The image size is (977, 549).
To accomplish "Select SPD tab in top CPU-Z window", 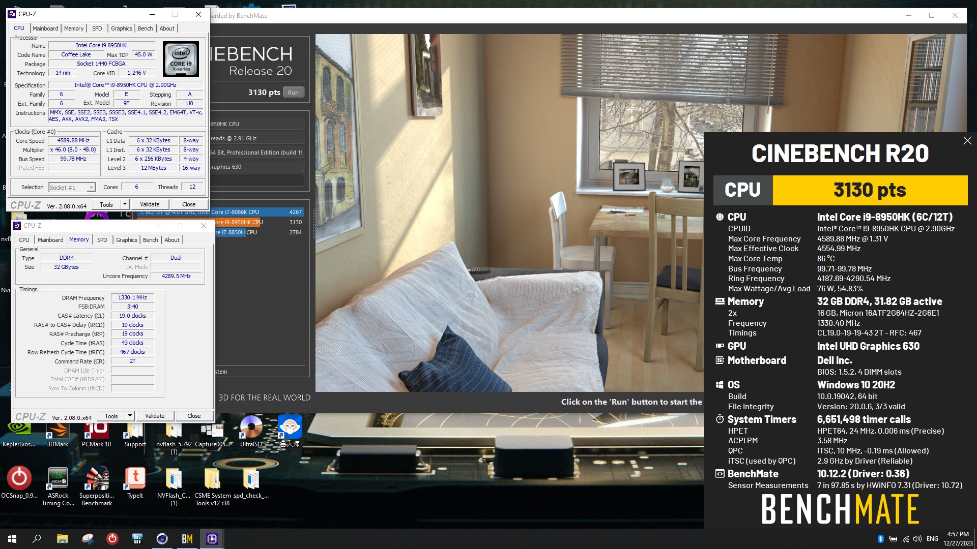I will click(x=97, y=28).
